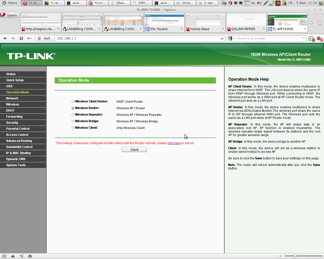
Task: Follow the 'click here' reboot link
Action: 174,143
